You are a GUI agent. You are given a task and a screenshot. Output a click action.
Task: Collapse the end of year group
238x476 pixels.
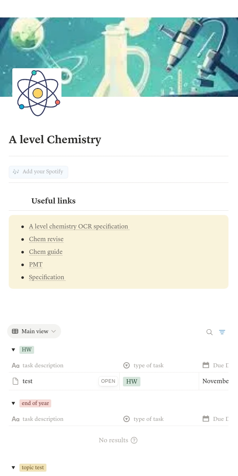point(13,403)
